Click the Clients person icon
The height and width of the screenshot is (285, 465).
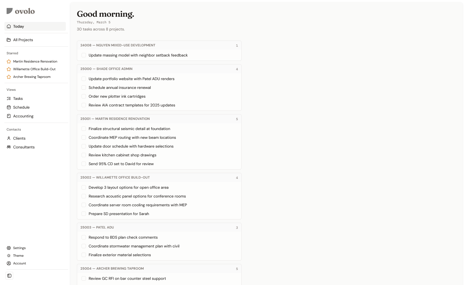(x=9, y=138)
